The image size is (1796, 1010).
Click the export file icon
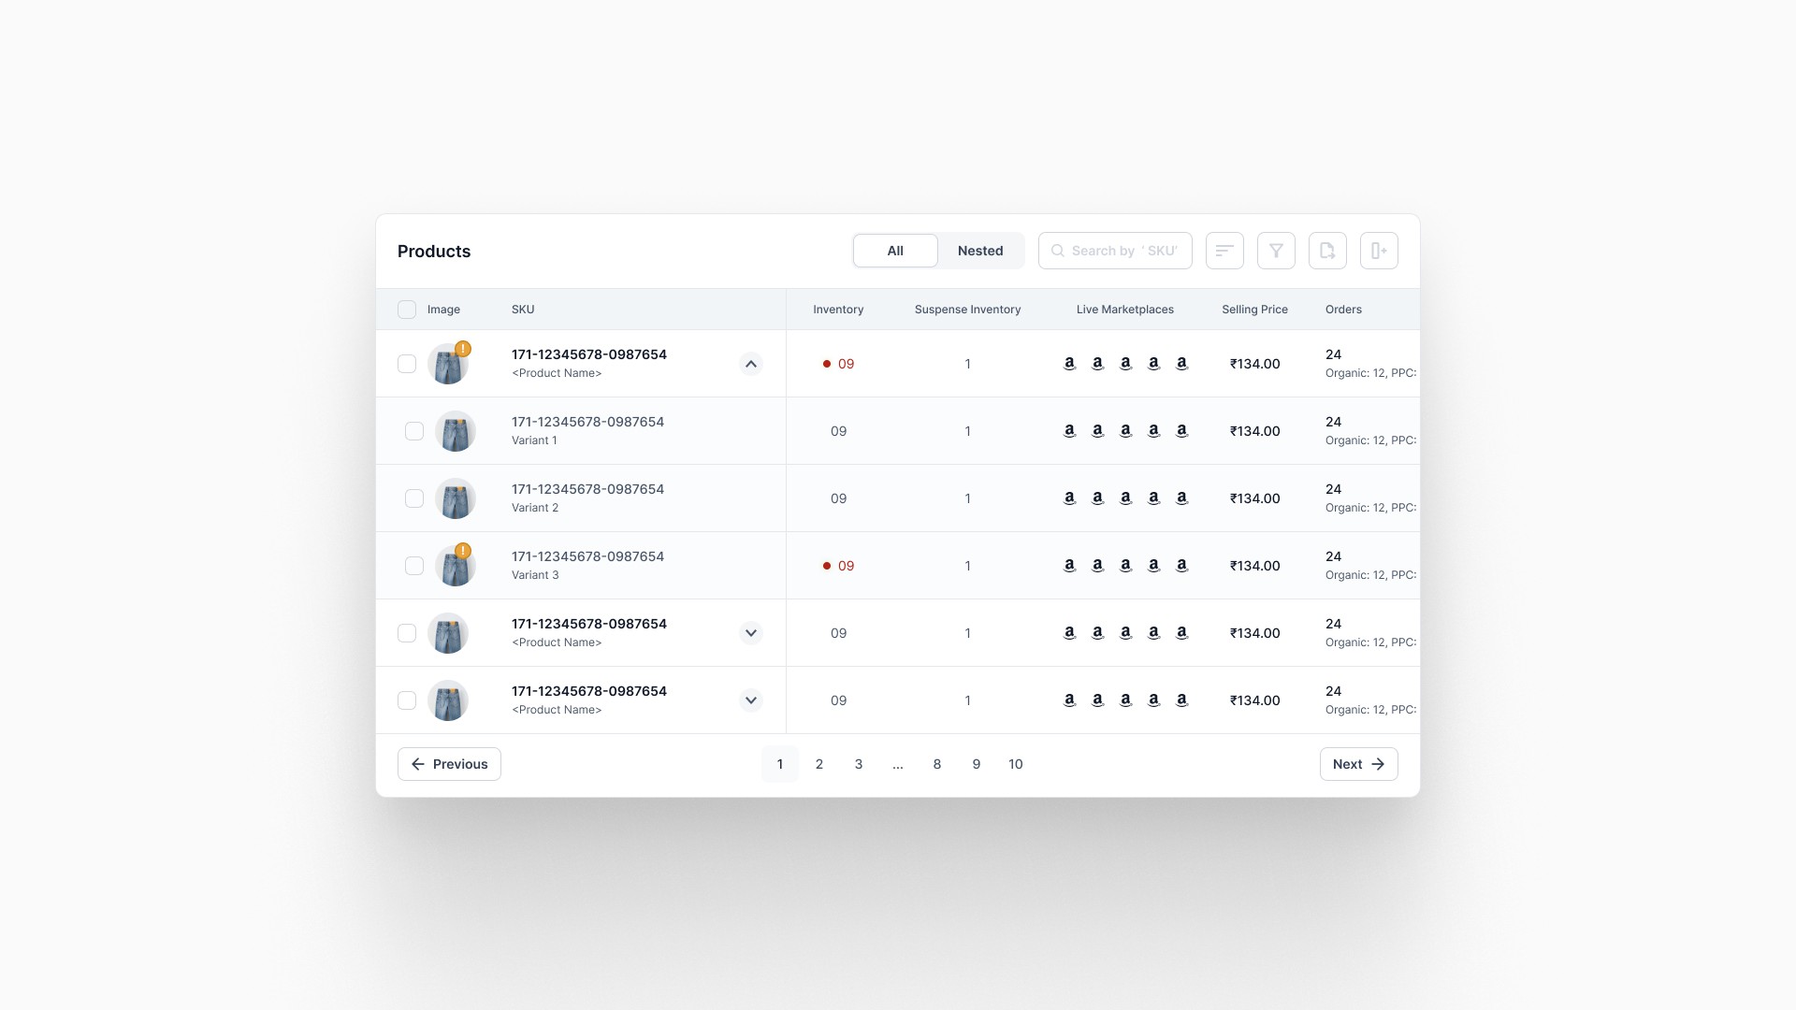1327,251
